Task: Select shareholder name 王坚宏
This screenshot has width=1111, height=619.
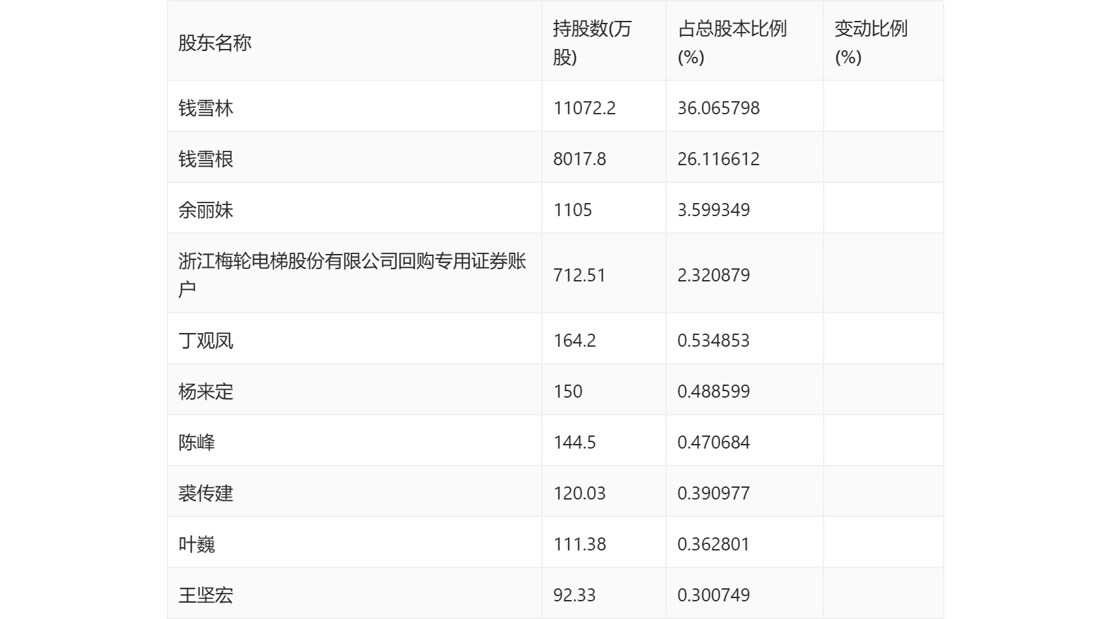Action: [x=206, y=595]
